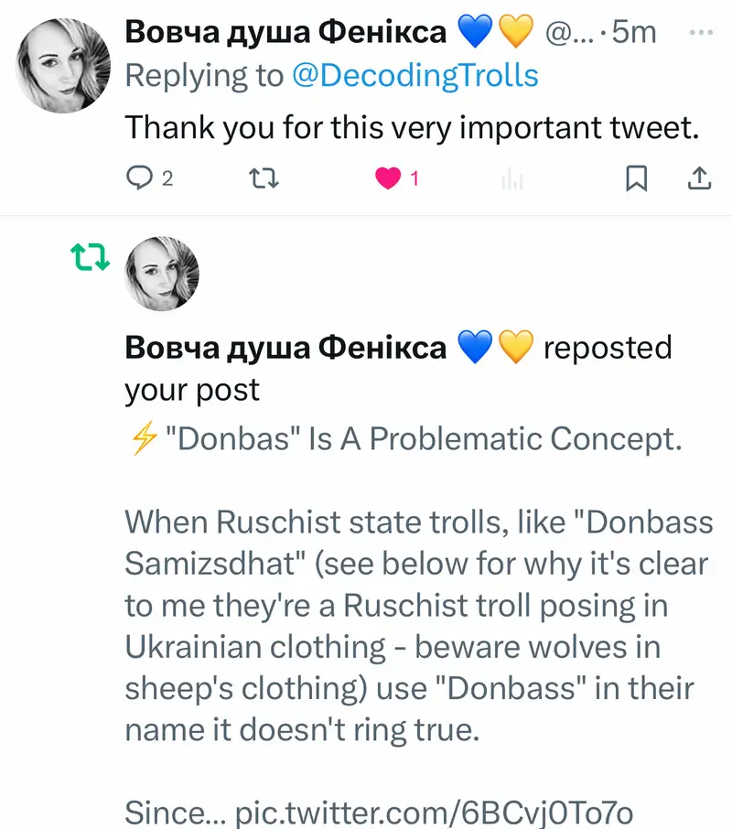Tap the truncated '@...' handle in the tweet header

[x=571, y=33]
